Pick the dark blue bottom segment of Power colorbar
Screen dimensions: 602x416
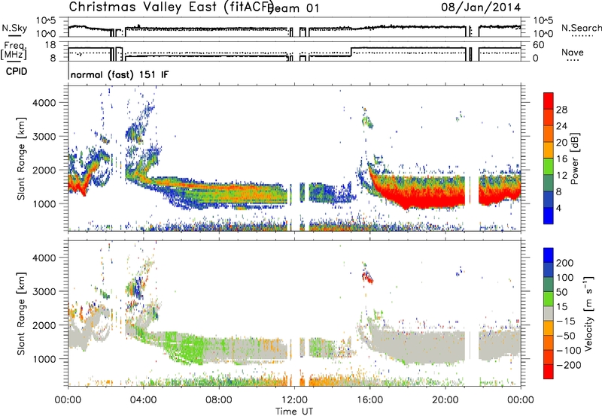[x=549, y=216]
